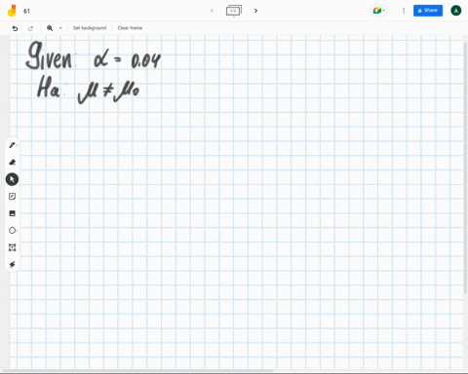Image resolution: width=468 pixels, height=374 pixels.
Task: Select the Pen tool
Action: pos(12,145)
